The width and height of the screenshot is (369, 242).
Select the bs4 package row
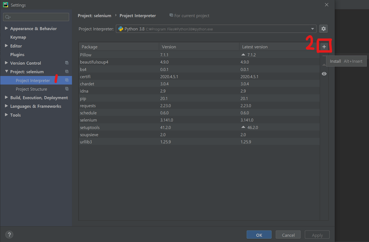(x=199, y=69)
